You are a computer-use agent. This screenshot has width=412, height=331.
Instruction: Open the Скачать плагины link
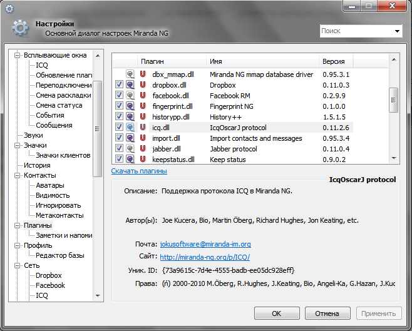click(139, 171)
